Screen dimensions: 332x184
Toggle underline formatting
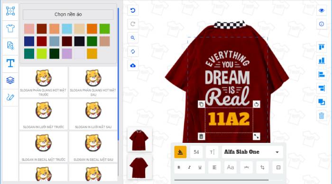[200, 167]
